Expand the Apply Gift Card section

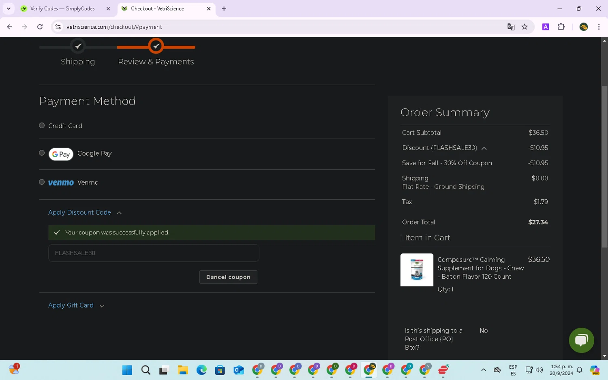coord(76,305)
